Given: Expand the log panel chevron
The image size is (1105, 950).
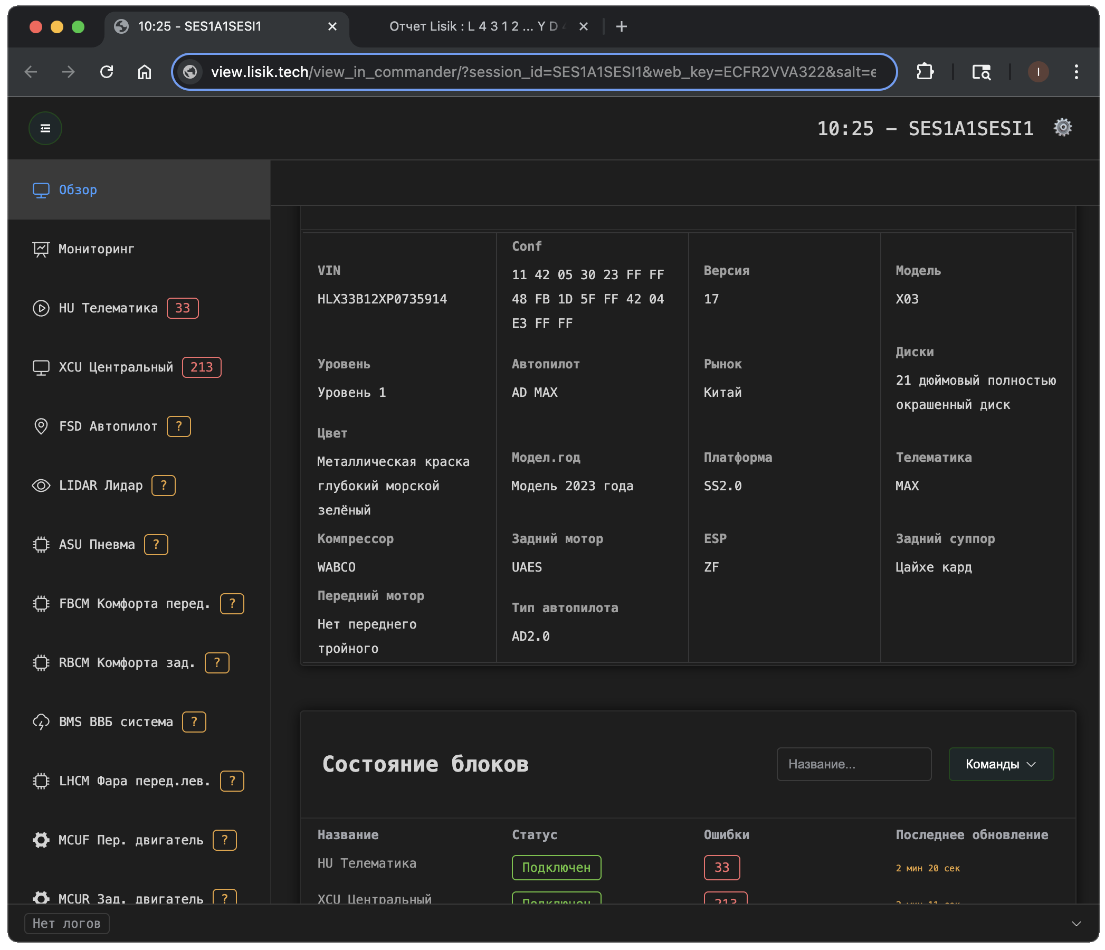Looking at the screenshot, I should point(1075,924).
